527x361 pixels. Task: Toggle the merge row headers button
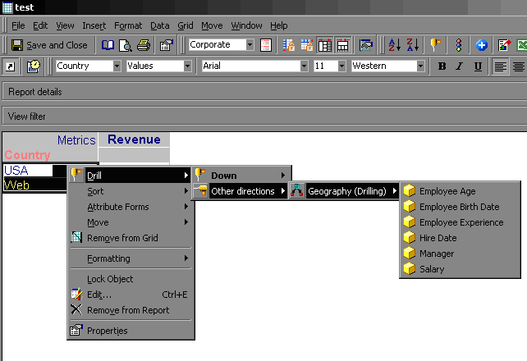point(325,45)
